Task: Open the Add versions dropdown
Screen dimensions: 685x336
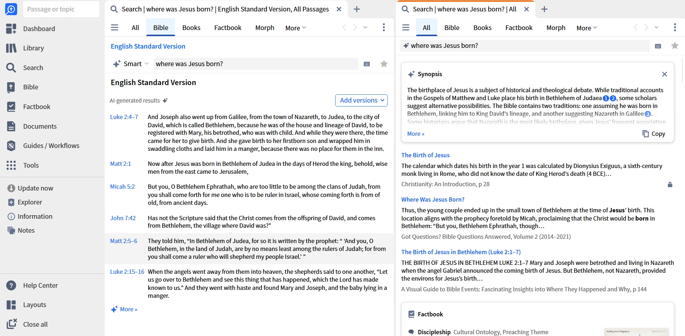Action: click(361, 100)
